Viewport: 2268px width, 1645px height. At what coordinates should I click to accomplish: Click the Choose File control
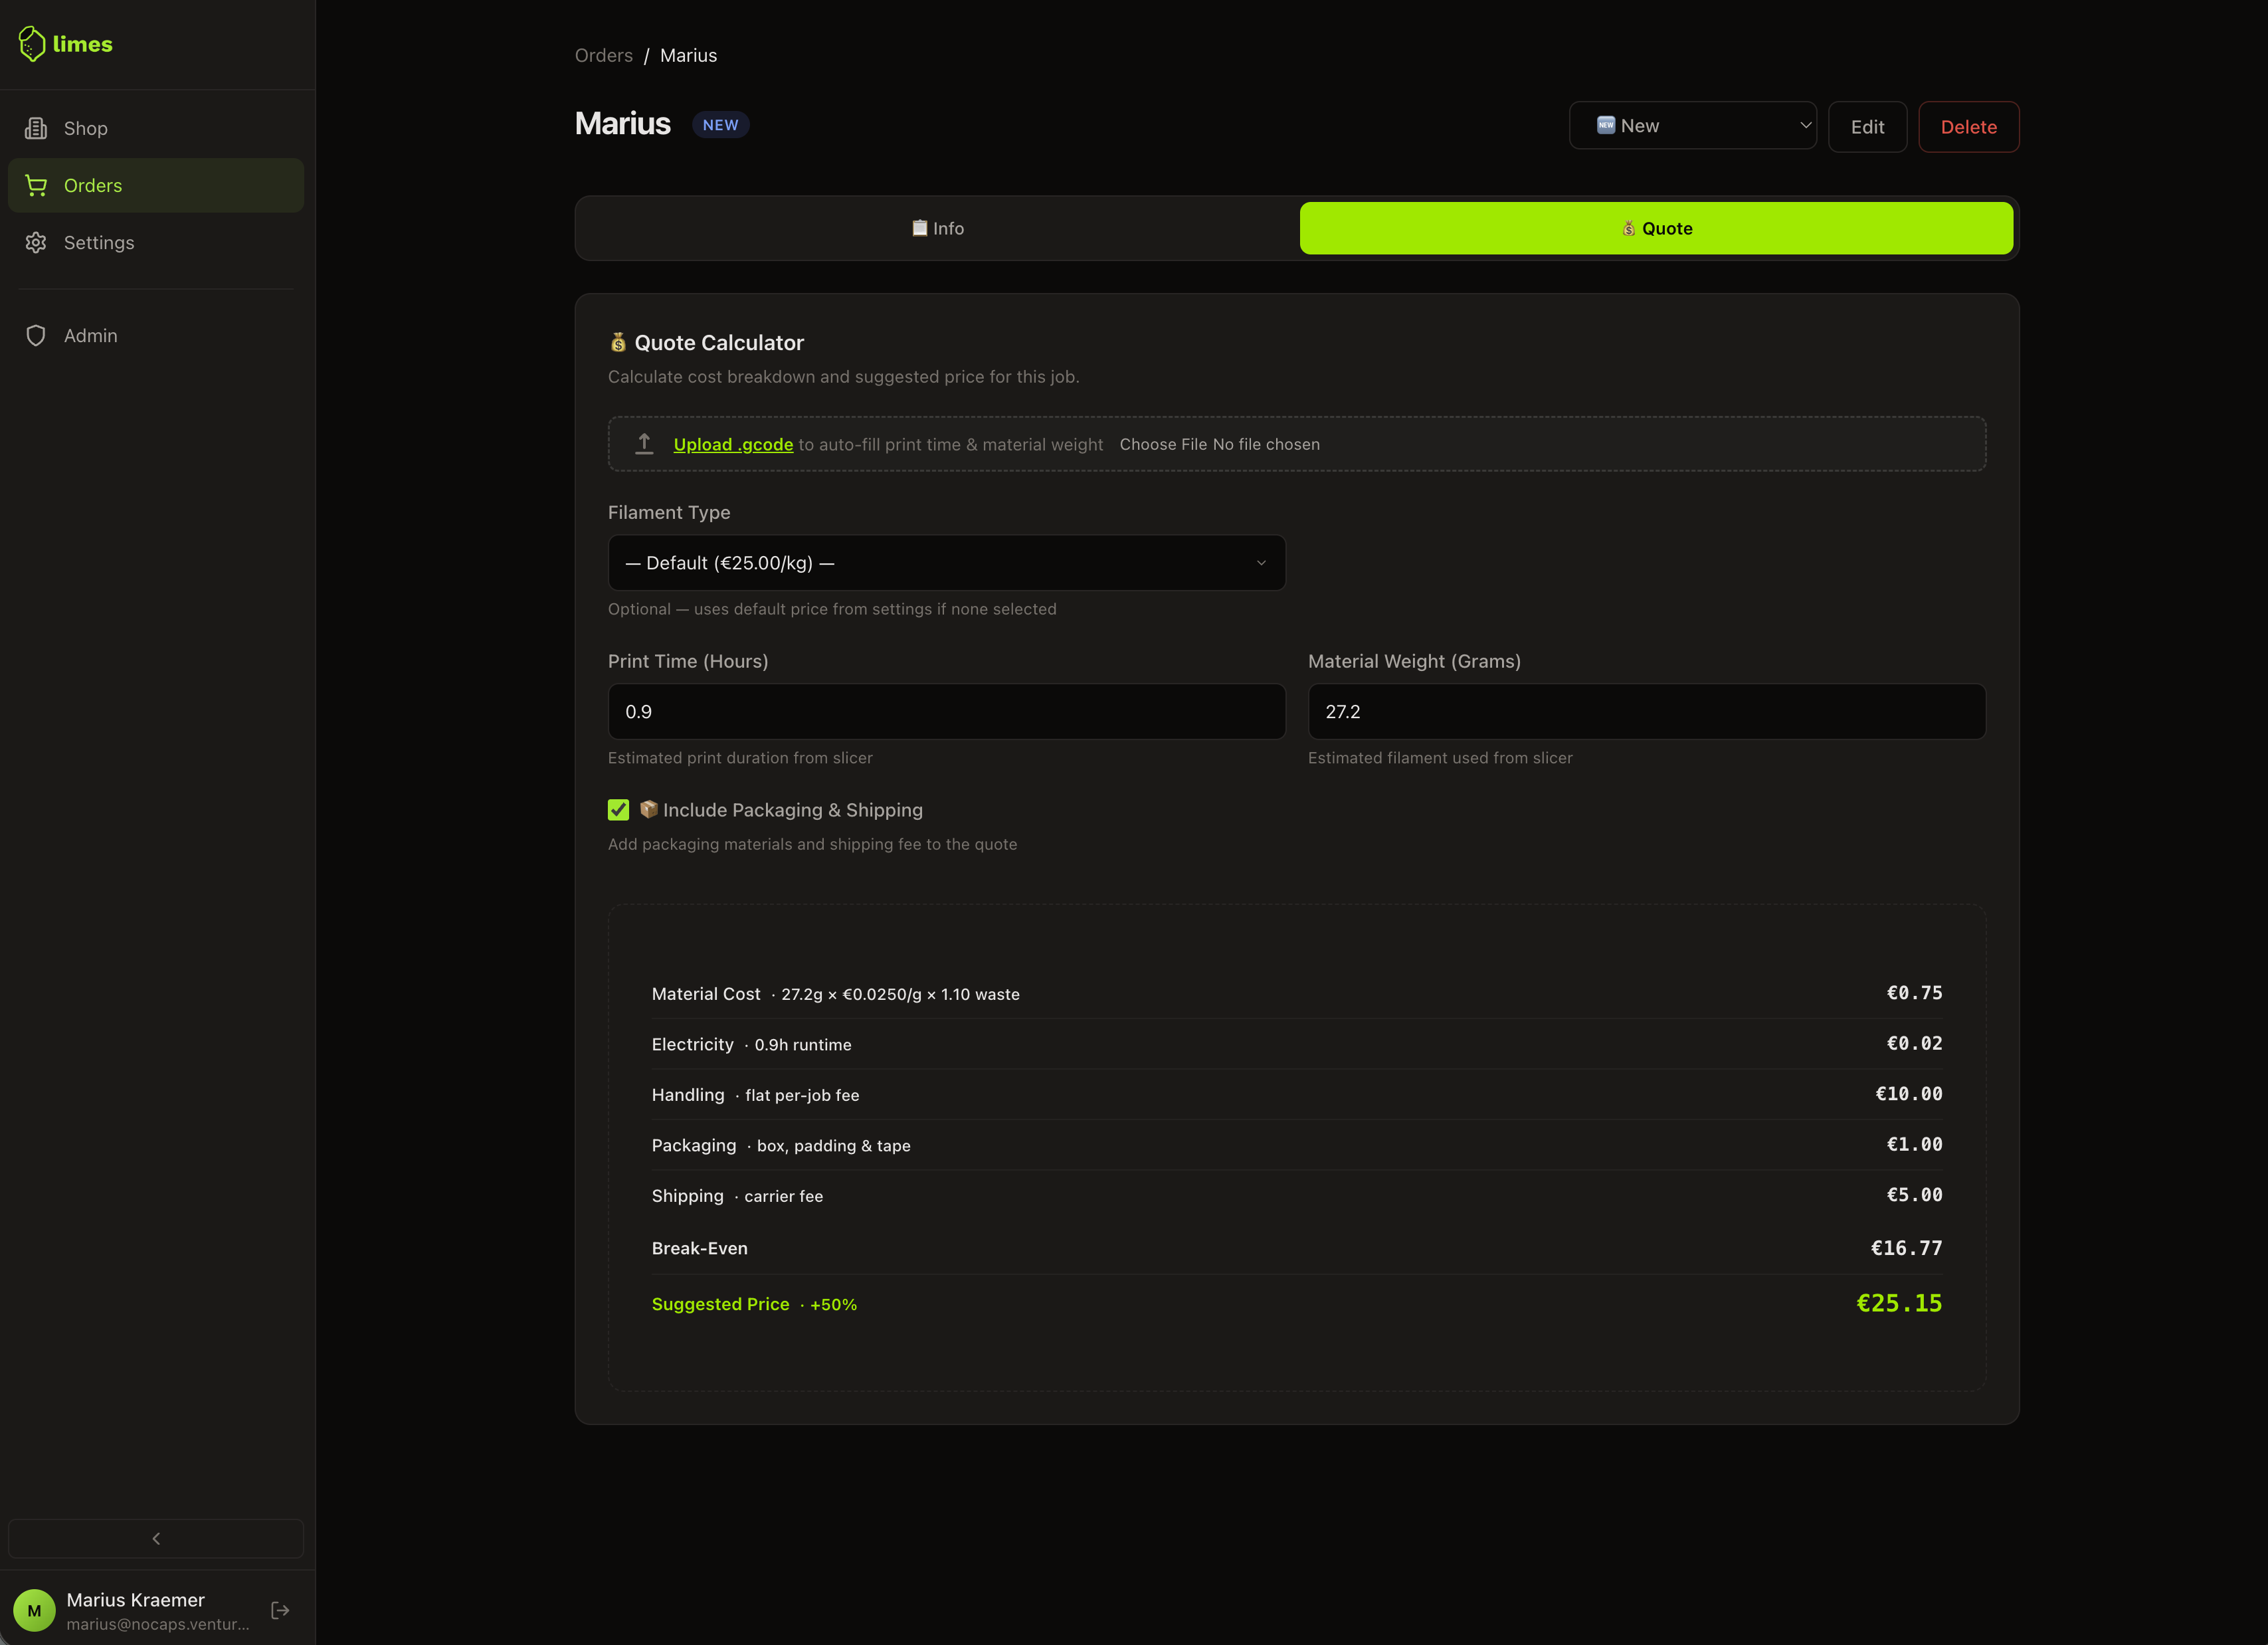coord(1163,444)
